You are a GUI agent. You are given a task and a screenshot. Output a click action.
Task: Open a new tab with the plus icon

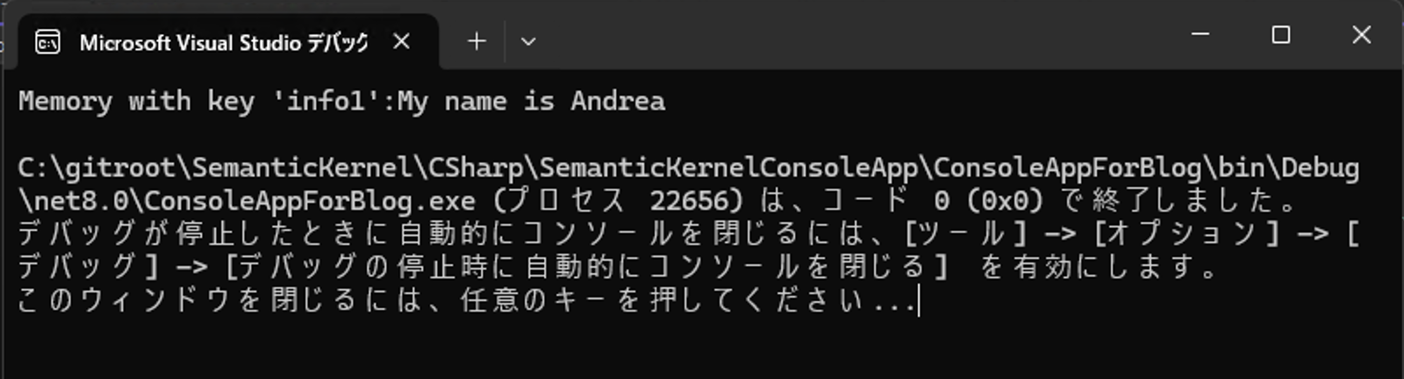[476, 41]
